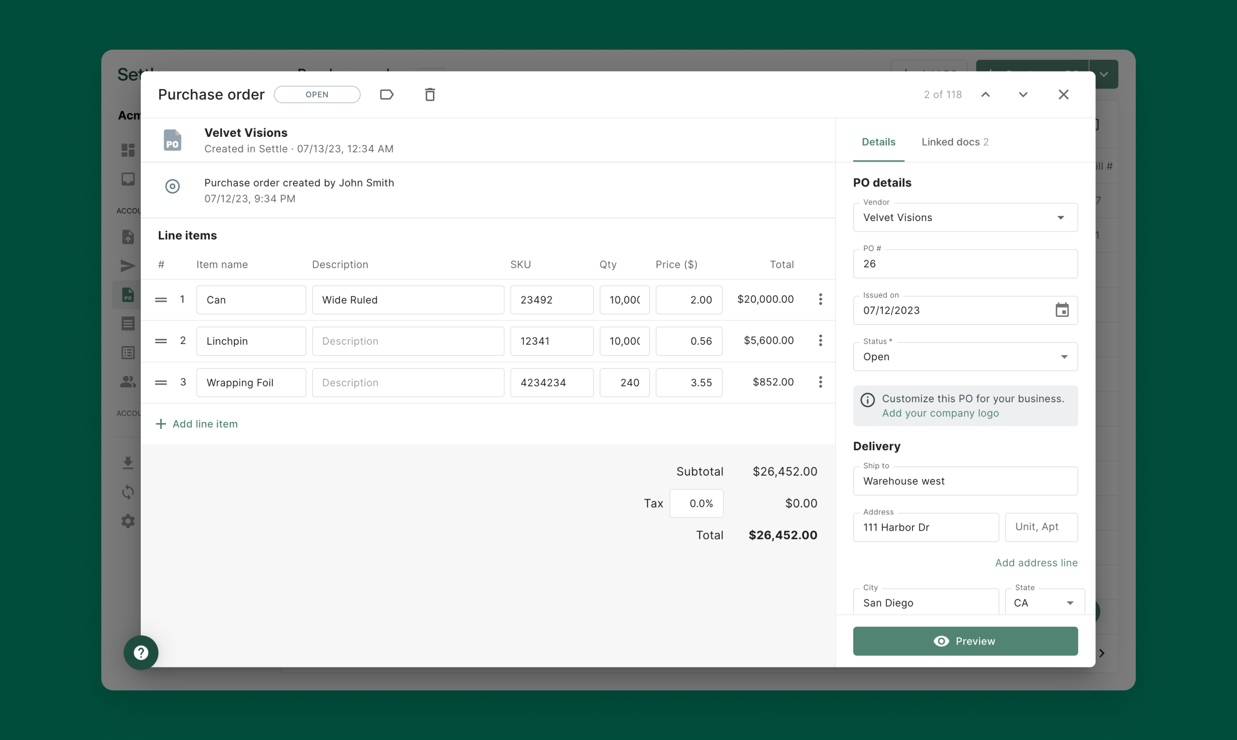Click sync icon in background sidebar
The height and width of the screenshot is (740, 1237).
coord(128,492)
